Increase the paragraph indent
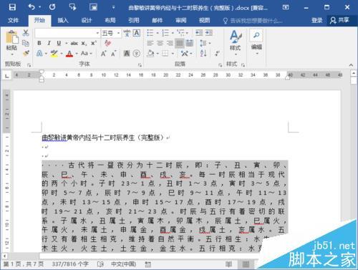The image size is (358, 270). tap(209, 33)
